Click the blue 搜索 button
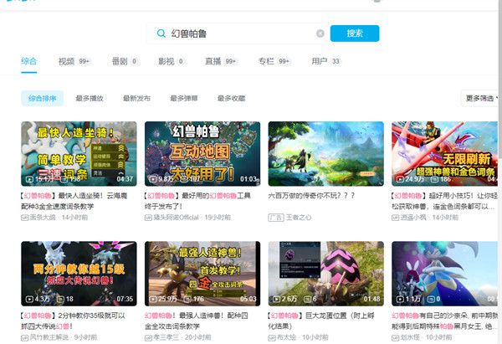The height and width of the screenshot is (344, 502). pyautogui.click(x=355, y=33)
